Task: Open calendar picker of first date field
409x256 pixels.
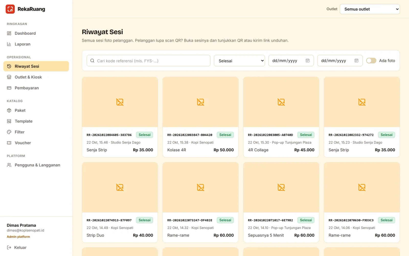Action: [308, 61]
